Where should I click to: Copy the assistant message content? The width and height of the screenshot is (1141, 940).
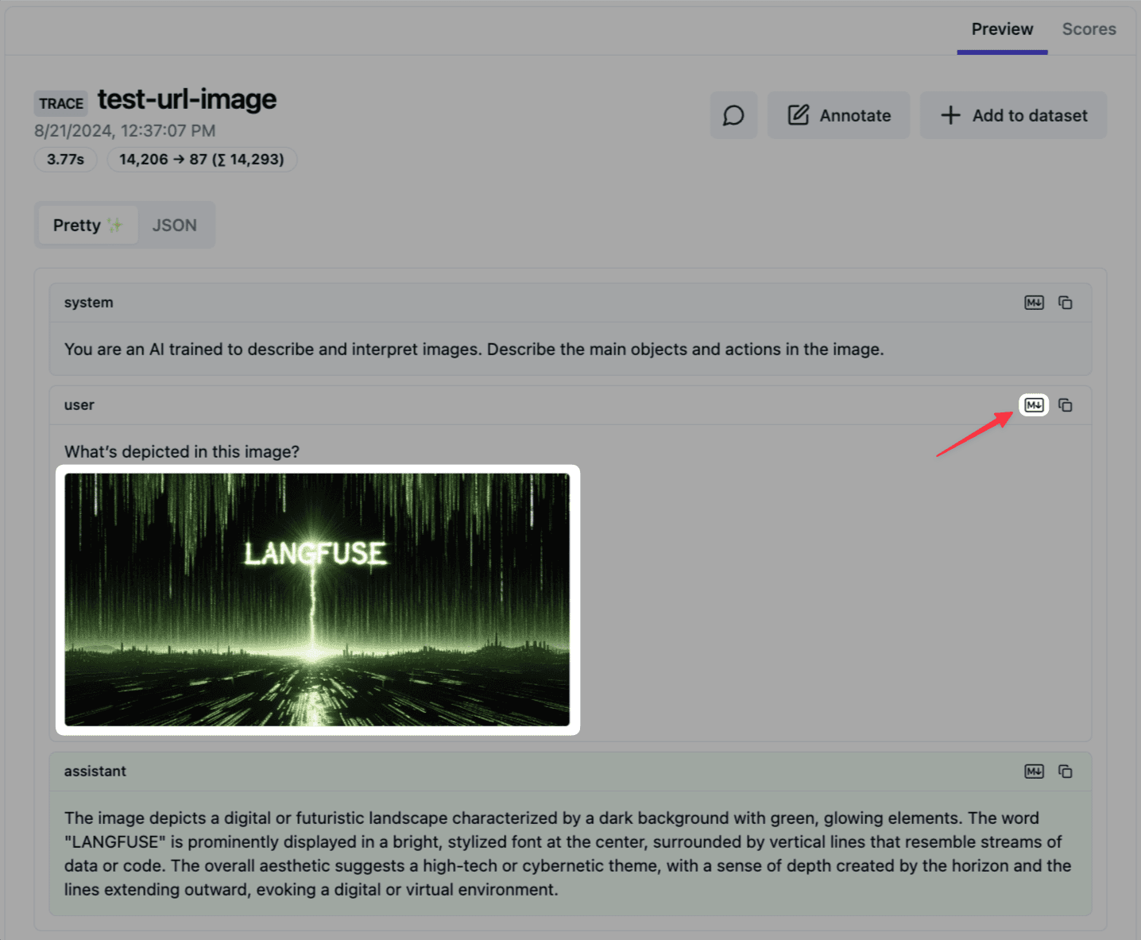[1066, 772]
